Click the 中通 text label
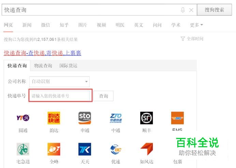 tap(116, 131)
